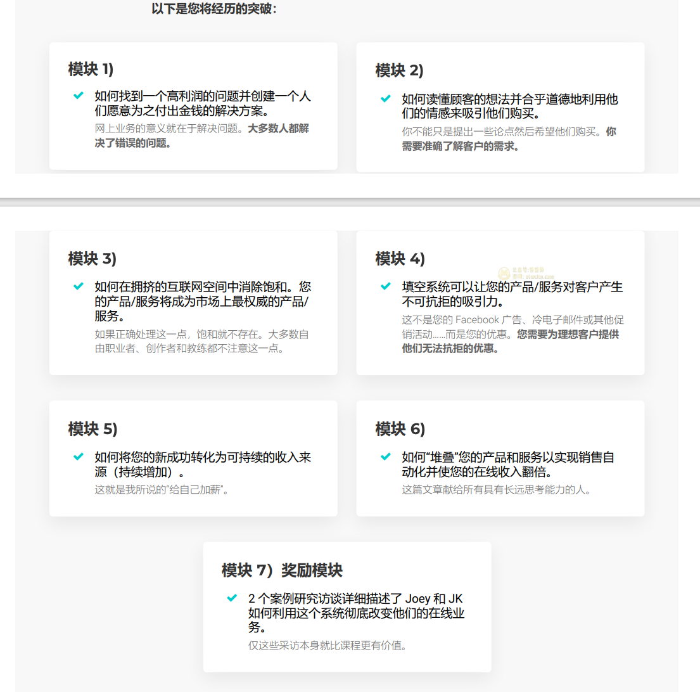The image size is (700, 692).
Task: Click the teal checkmark under 模块 4)
Action: pyautogui.click(x=385, y=286)
